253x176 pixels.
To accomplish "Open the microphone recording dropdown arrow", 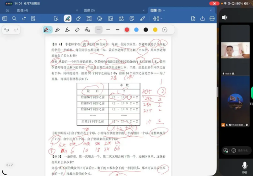I will tap(161, 19).
